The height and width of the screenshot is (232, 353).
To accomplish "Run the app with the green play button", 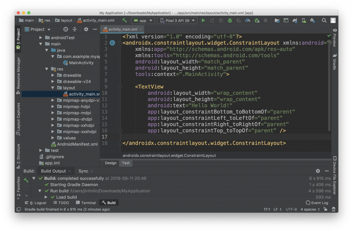I will click(203, 20).
